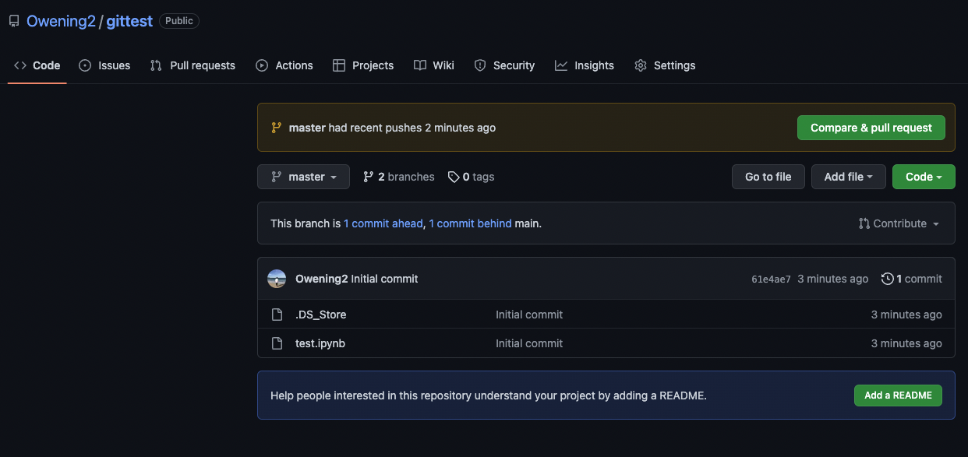View the Insights tab

(x=585, y=65)
